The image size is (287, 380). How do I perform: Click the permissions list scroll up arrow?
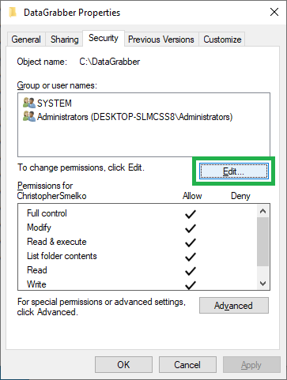[x=262, y=211]
